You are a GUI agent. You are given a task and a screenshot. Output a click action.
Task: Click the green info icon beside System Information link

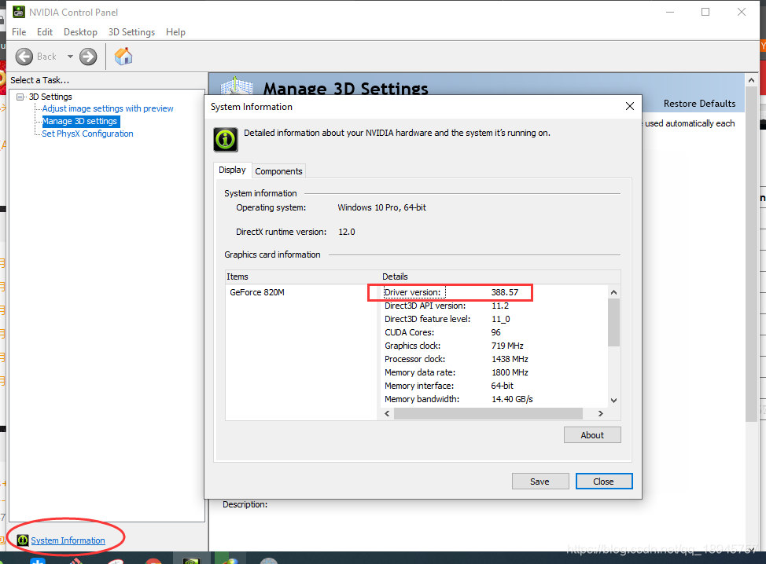[x=23, y=540]
